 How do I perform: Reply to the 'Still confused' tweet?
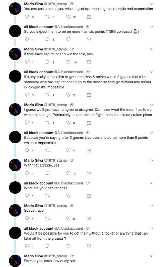coord(27,39)
